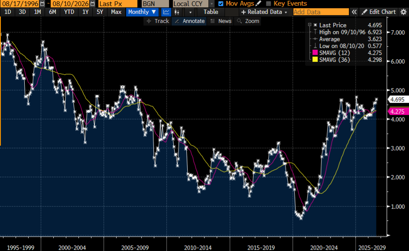Click the double-chevron collapse icon
The width and height of the screenshot is (409, 251).
354,12
